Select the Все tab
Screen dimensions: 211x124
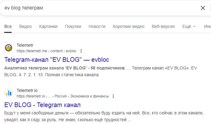point(8,26)
